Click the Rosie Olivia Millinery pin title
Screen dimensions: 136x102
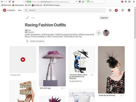coord(107,95)
